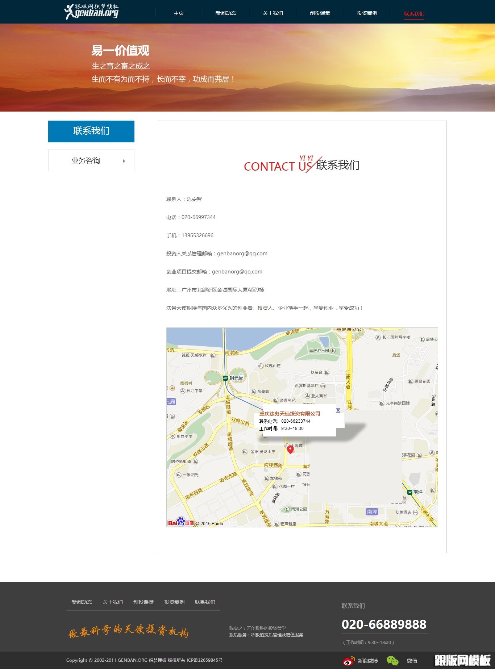The height and width of the screenshot is (669, 495).
Task: Click the CONTACT US 联系我们 page title
Action: (x=302, y=164)
